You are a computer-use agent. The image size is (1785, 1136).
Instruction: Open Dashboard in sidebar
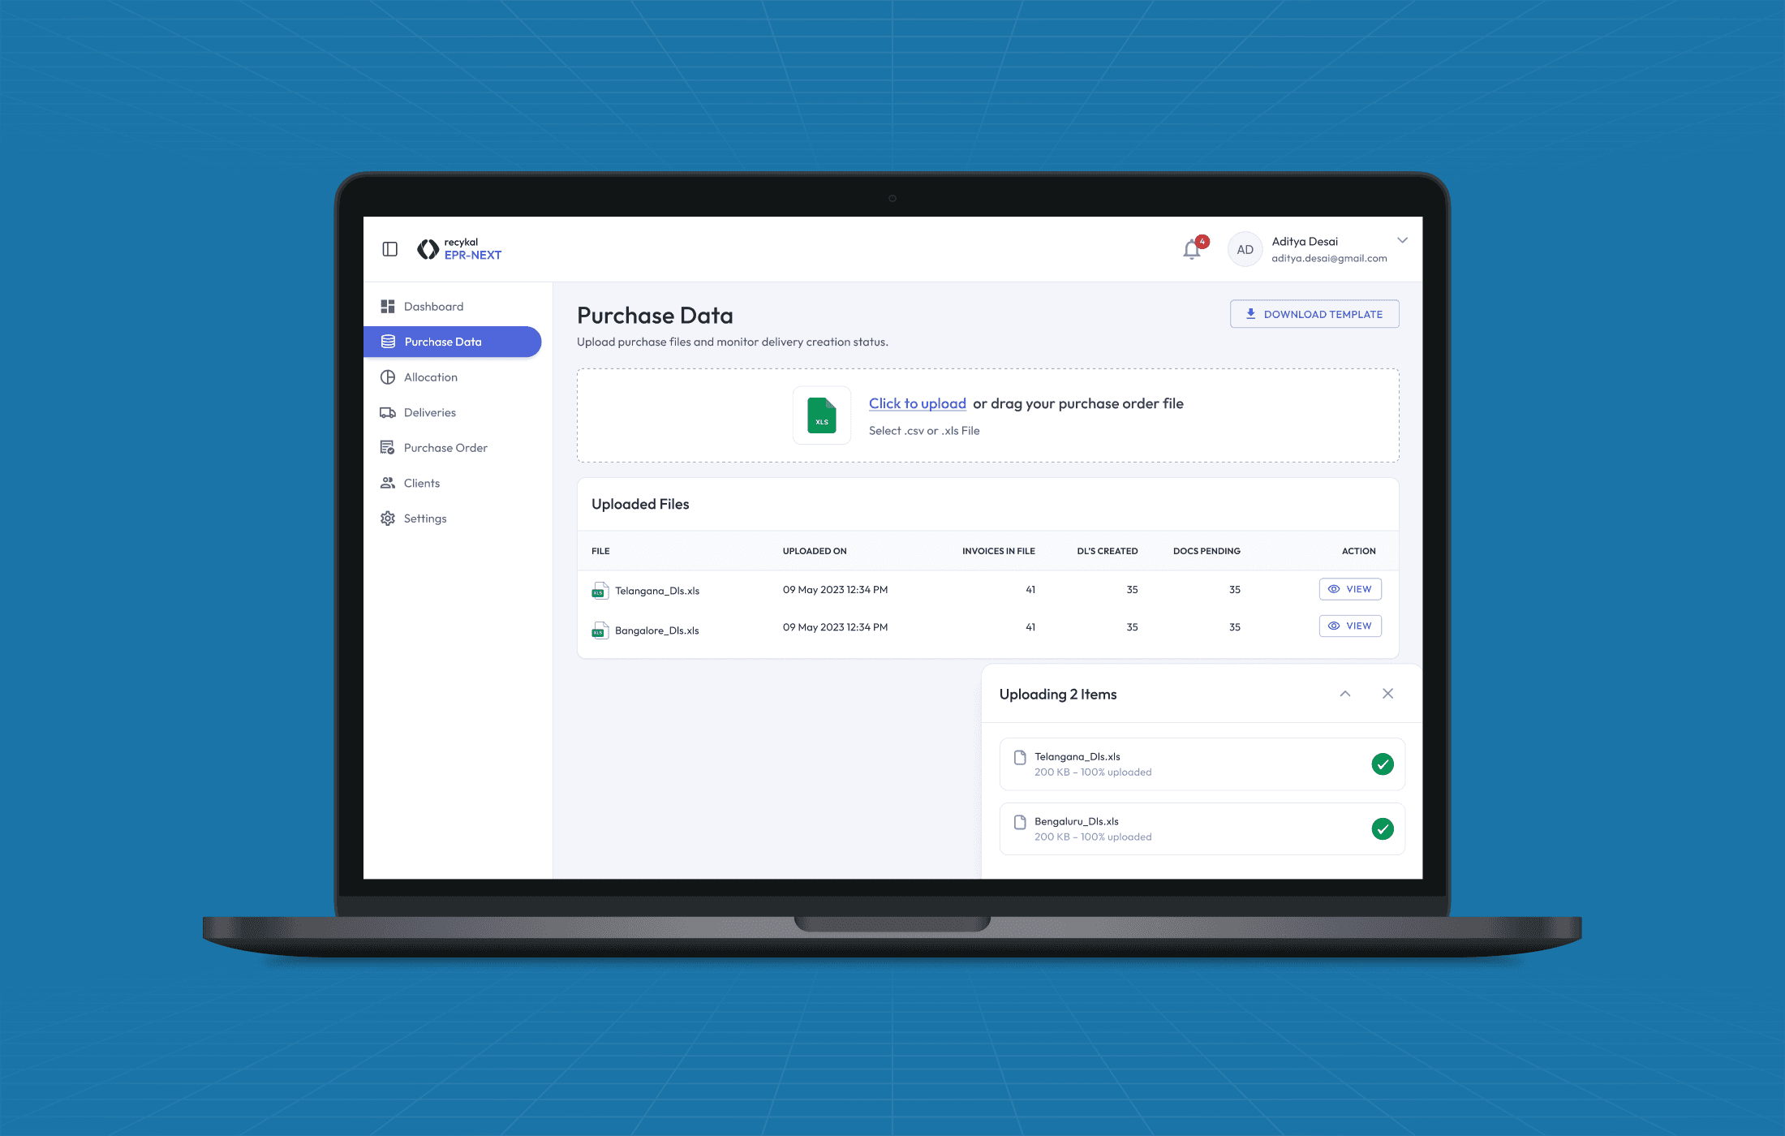433,307
